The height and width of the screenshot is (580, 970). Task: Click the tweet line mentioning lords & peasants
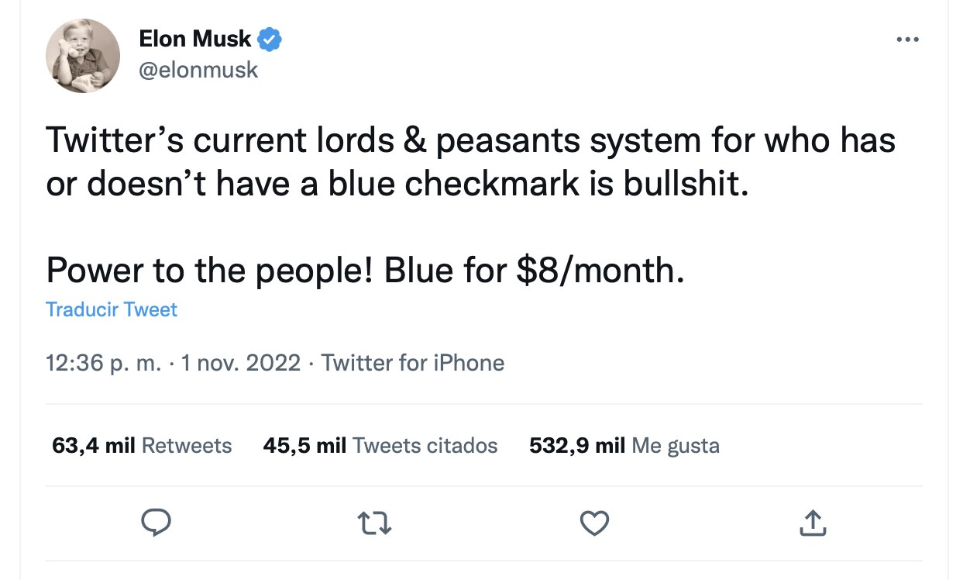coord(470,141)
